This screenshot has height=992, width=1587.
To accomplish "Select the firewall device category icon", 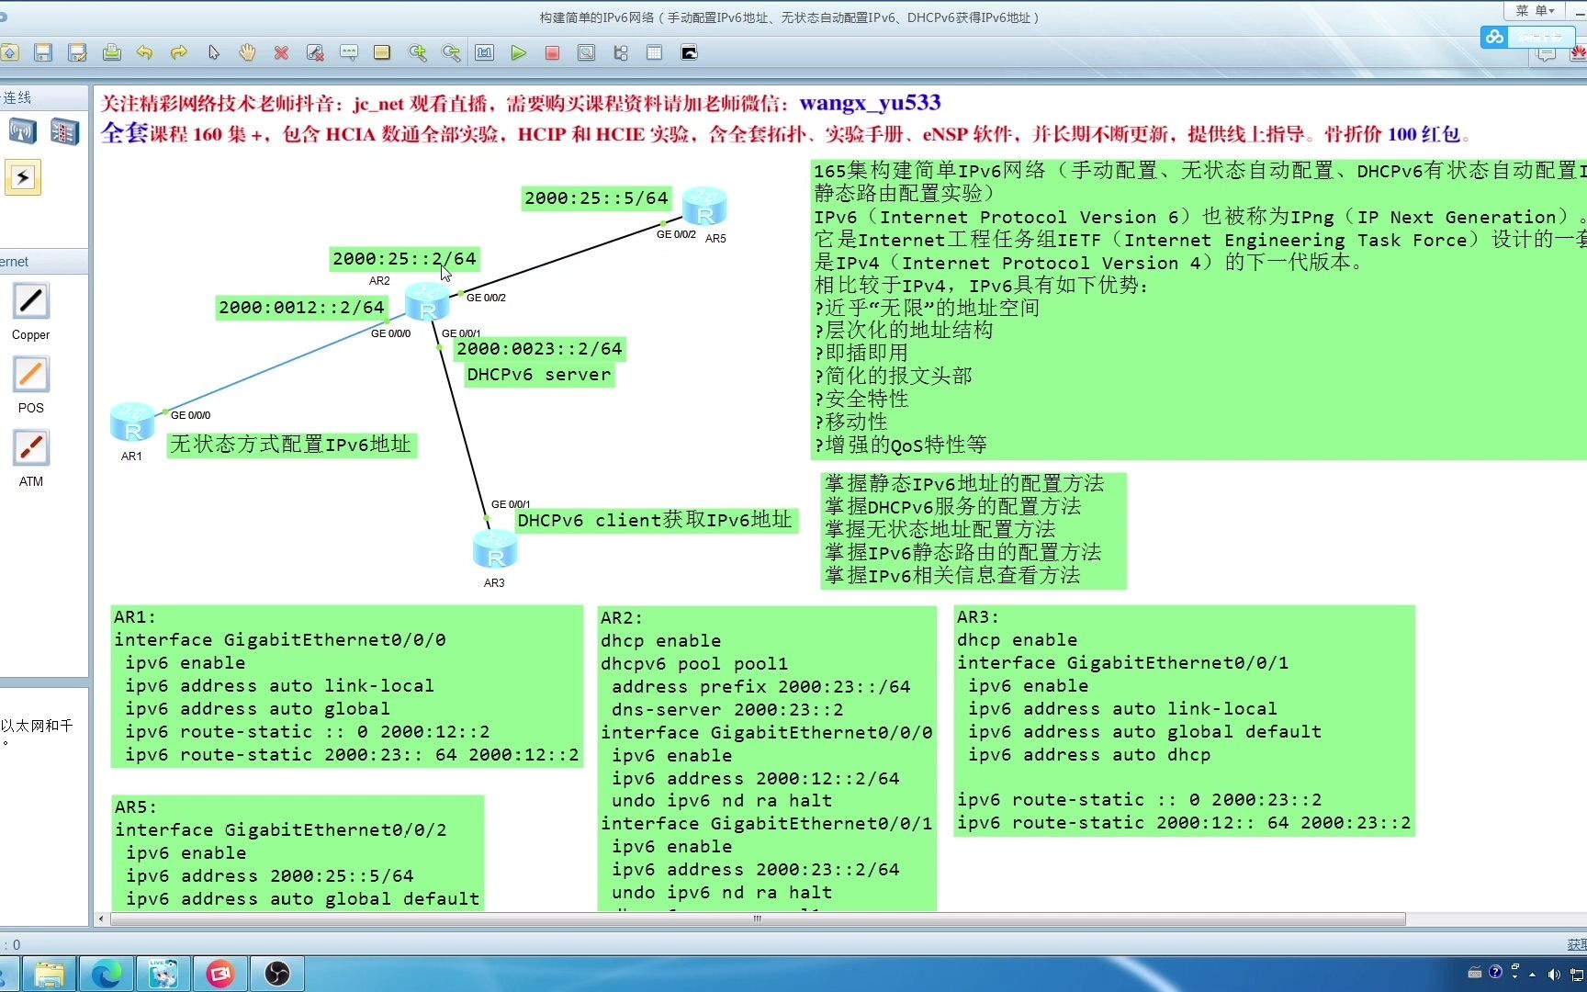I will 64,131.
